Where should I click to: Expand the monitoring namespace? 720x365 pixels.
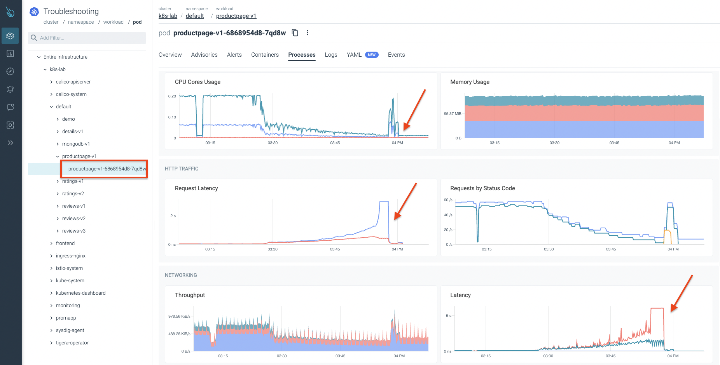pos(51,306)
